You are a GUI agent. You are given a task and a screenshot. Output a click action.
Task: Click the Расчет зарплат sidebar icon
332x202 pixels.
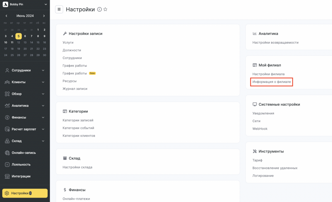coord(7,129)
